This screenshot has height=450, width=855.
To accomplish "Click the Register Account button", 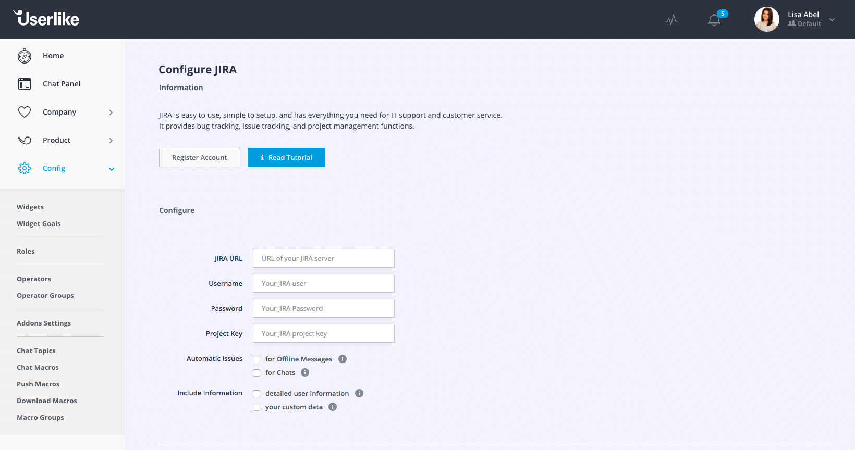I will coord(200,157).
